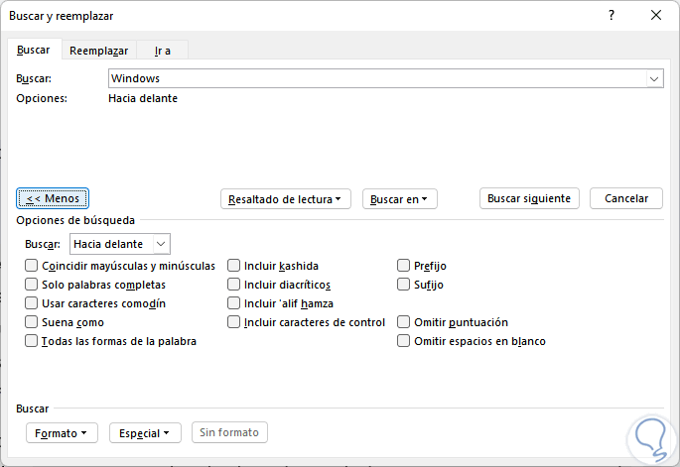The height and width of the screenshot is (467, 680).
Task: Open the Ir a tab
Action: (163, 51)
